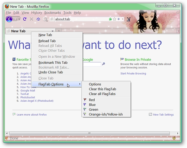
Task: Click the horizontal scrollbar thumb
Action: coord(89,133)
